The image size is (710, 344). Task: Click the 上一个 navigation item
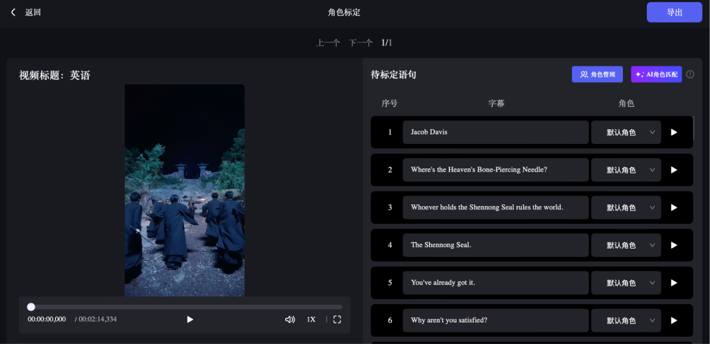coord(328,42)
